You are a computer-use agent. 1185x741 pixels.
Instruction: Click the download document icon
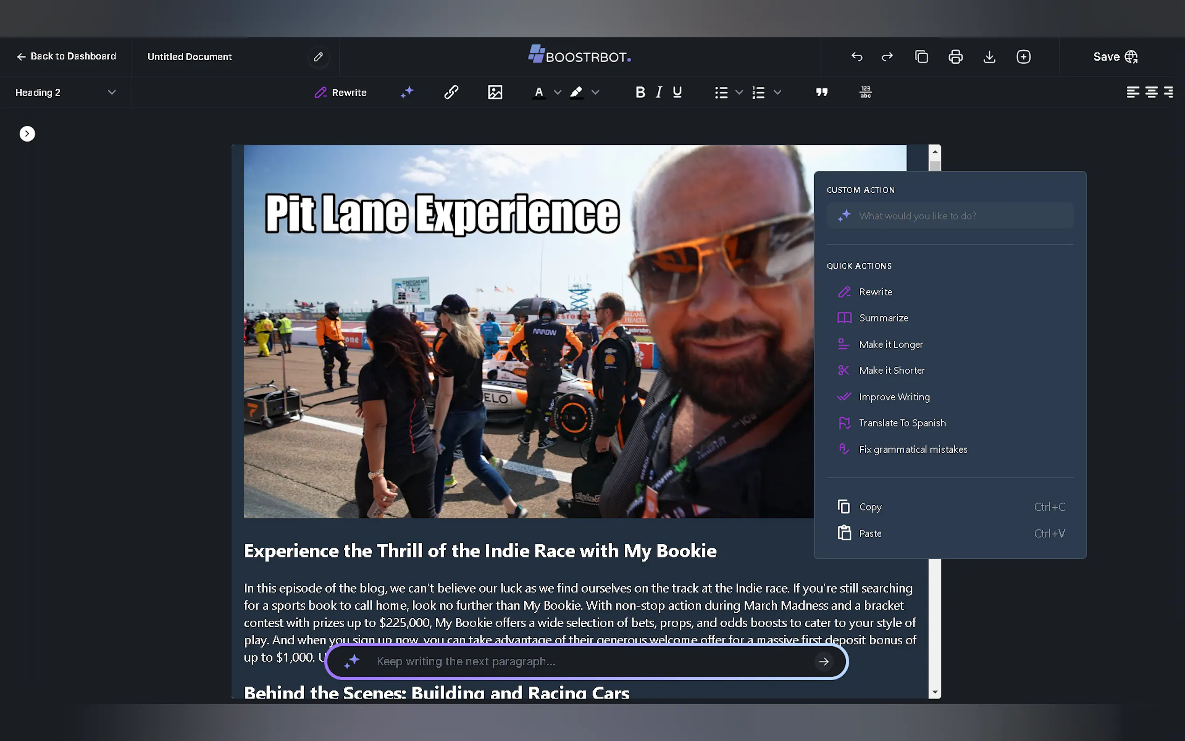coord(989,57)
